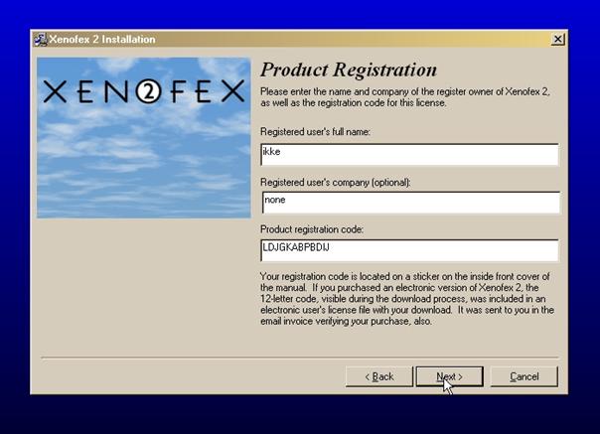The height and width of the screenshot is (434, 600).
Task: Click the installer icon in the title bar
Action: click(x=40, y=40)
